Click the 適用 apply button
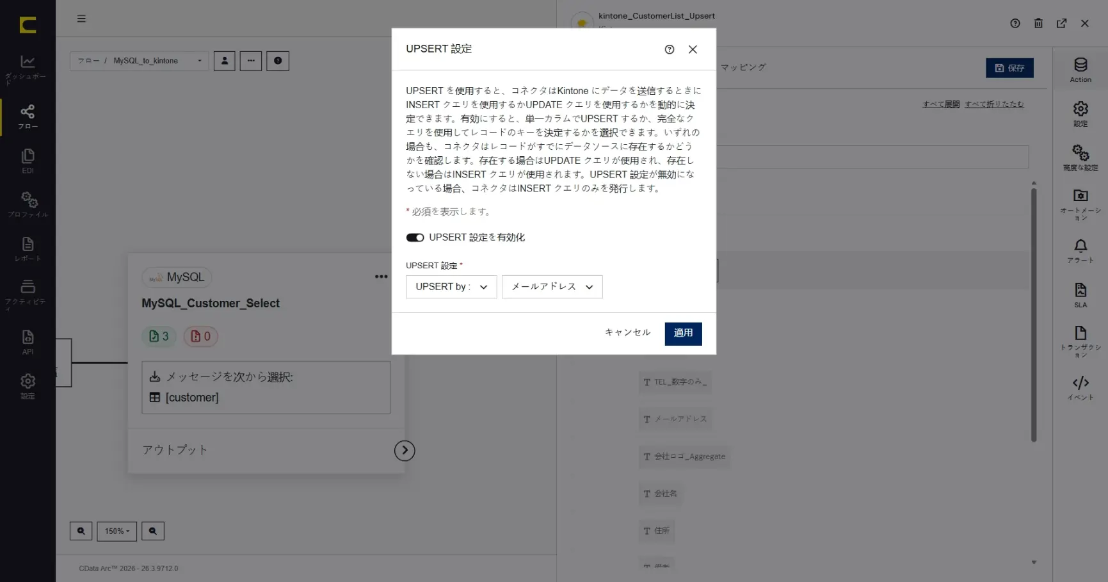This screenshot has height=582, width=1108. 684,334
